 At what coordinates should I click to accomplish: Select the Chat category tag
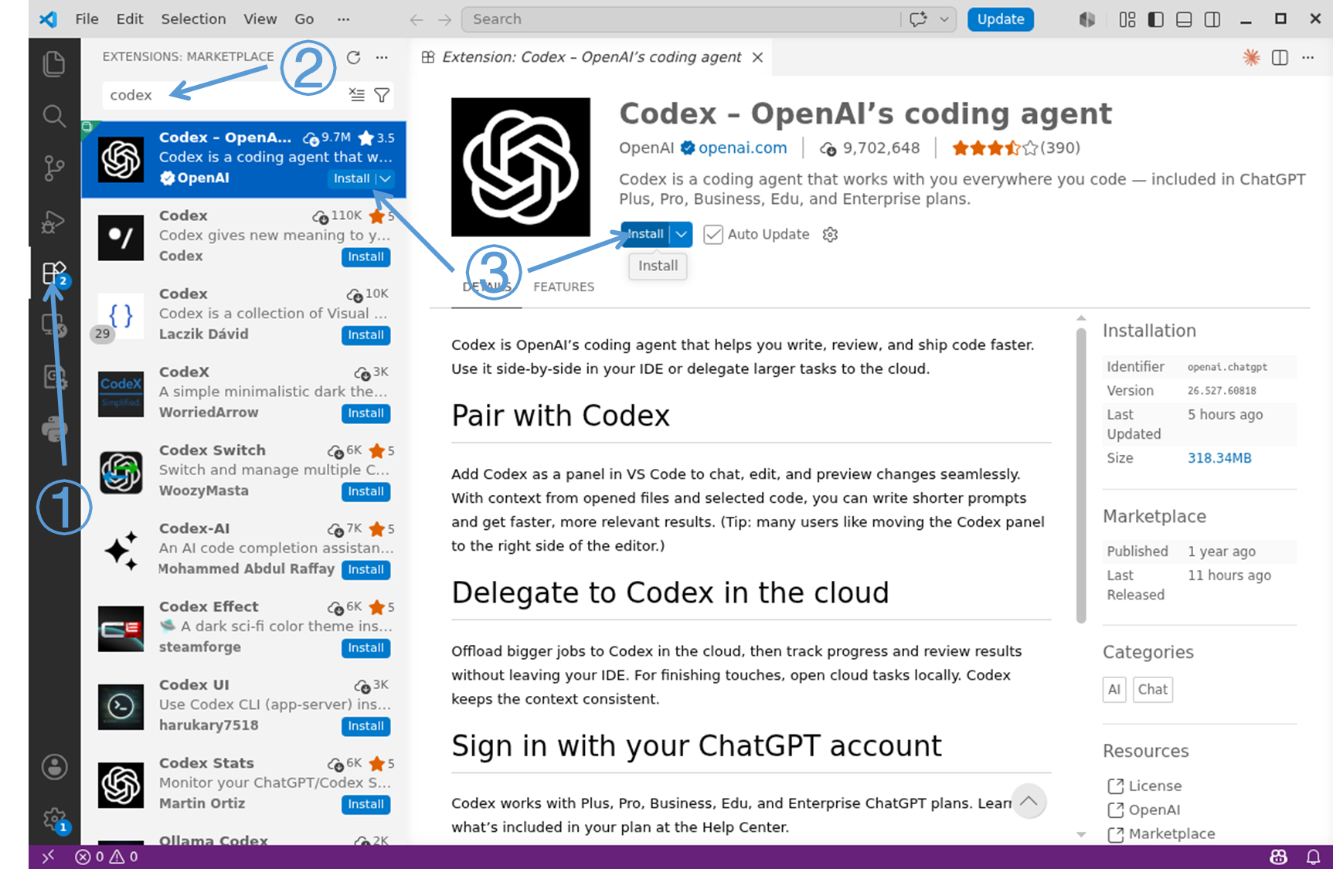pyautogui.click(x=1153, y=690)
